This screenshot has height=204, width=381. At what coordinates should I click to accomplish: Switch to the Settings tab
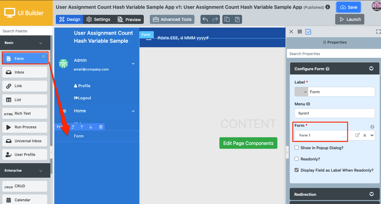[x=98, y=19]
